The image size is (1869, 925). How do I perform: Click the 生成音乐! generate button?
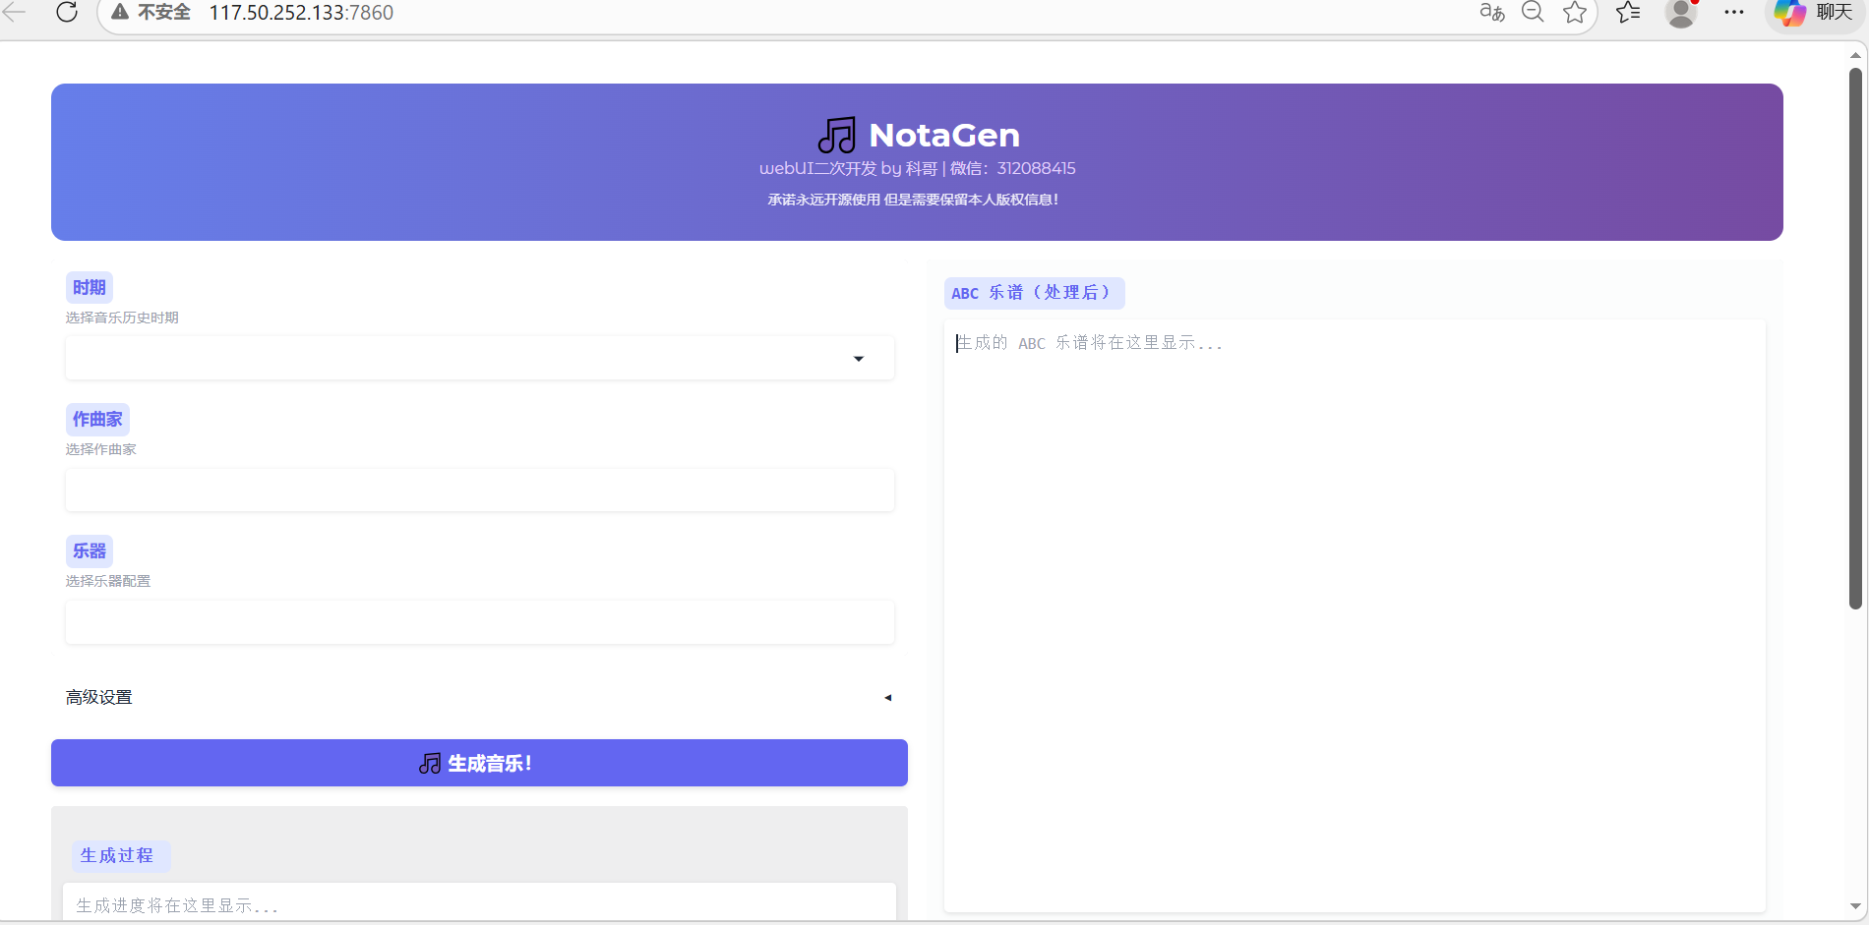pos(479,763)
